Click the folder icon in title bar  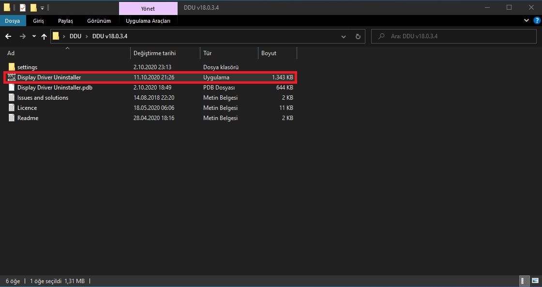(x=7, y=7)
